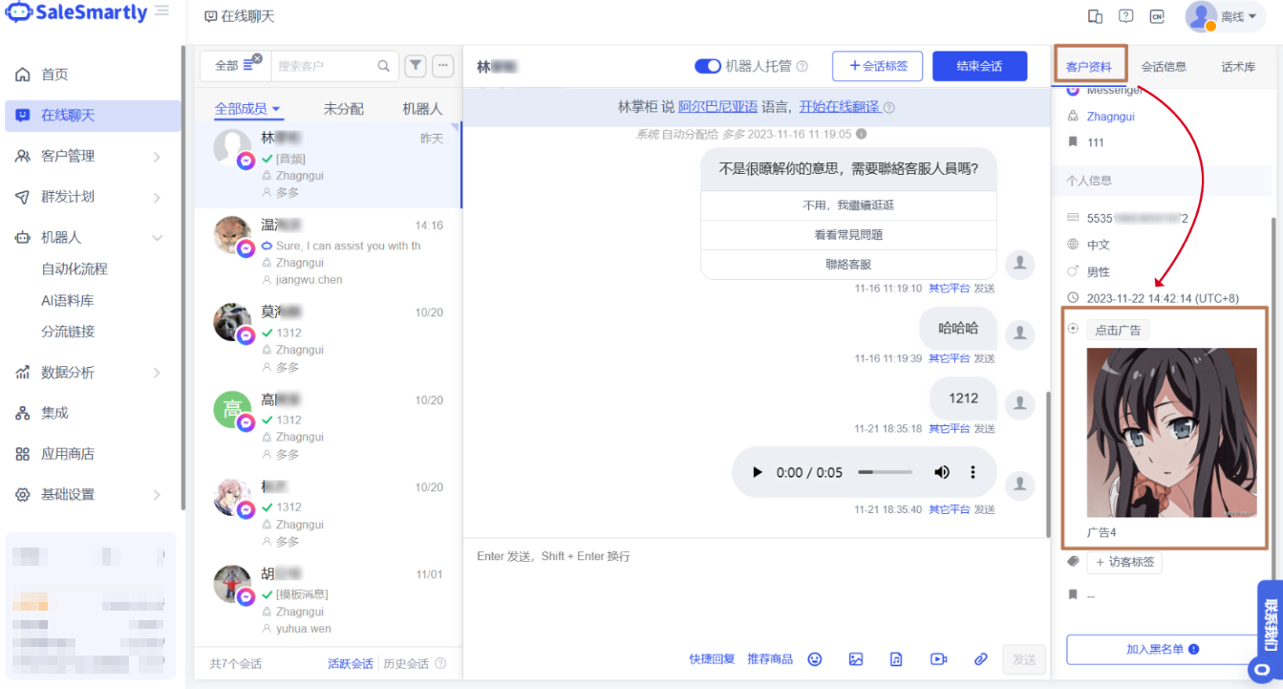Open the customer filter funnel icon
Viewport: 1283px width, 689px height.
point(416,66)
